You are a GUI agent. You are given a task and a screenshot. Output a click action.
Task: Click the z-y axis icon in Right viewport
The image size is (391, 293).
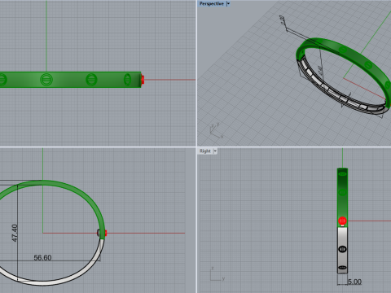point(217,274)
